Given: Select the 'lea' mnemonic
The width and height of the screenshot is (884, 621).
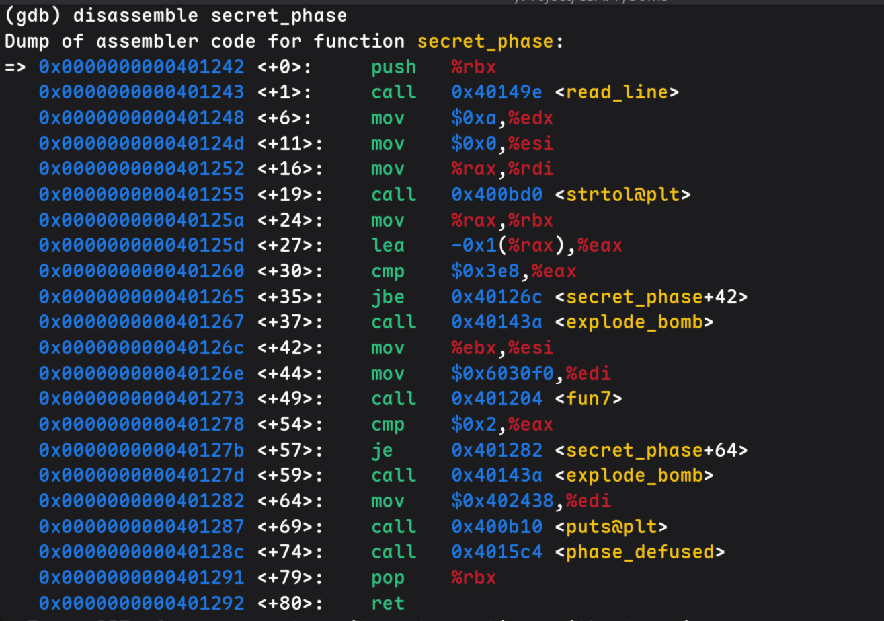Looking at the screenshot, I should 388,245.
